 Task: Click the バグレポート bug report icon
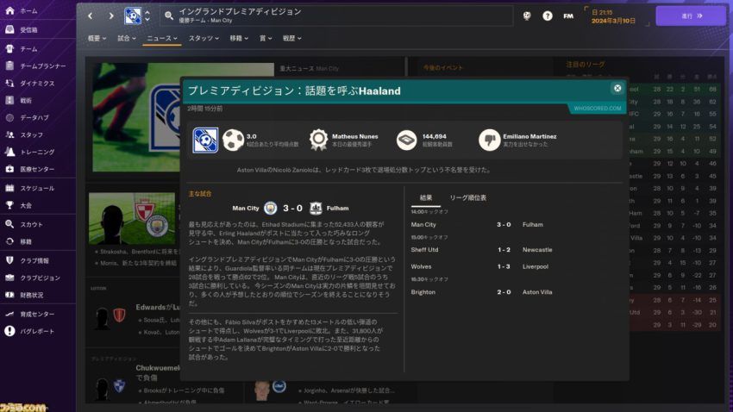(9, 331)
